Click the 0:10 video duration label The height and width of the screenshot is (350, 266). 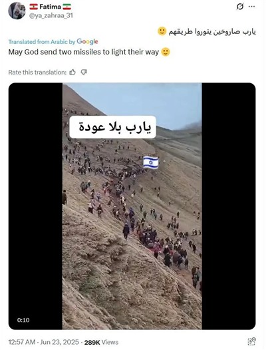pyautogui.click(x=23, y=320)
